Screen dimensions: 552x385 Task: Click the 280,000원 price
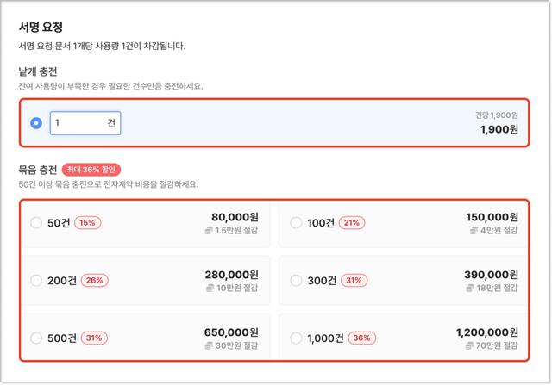tap(232, 275)
